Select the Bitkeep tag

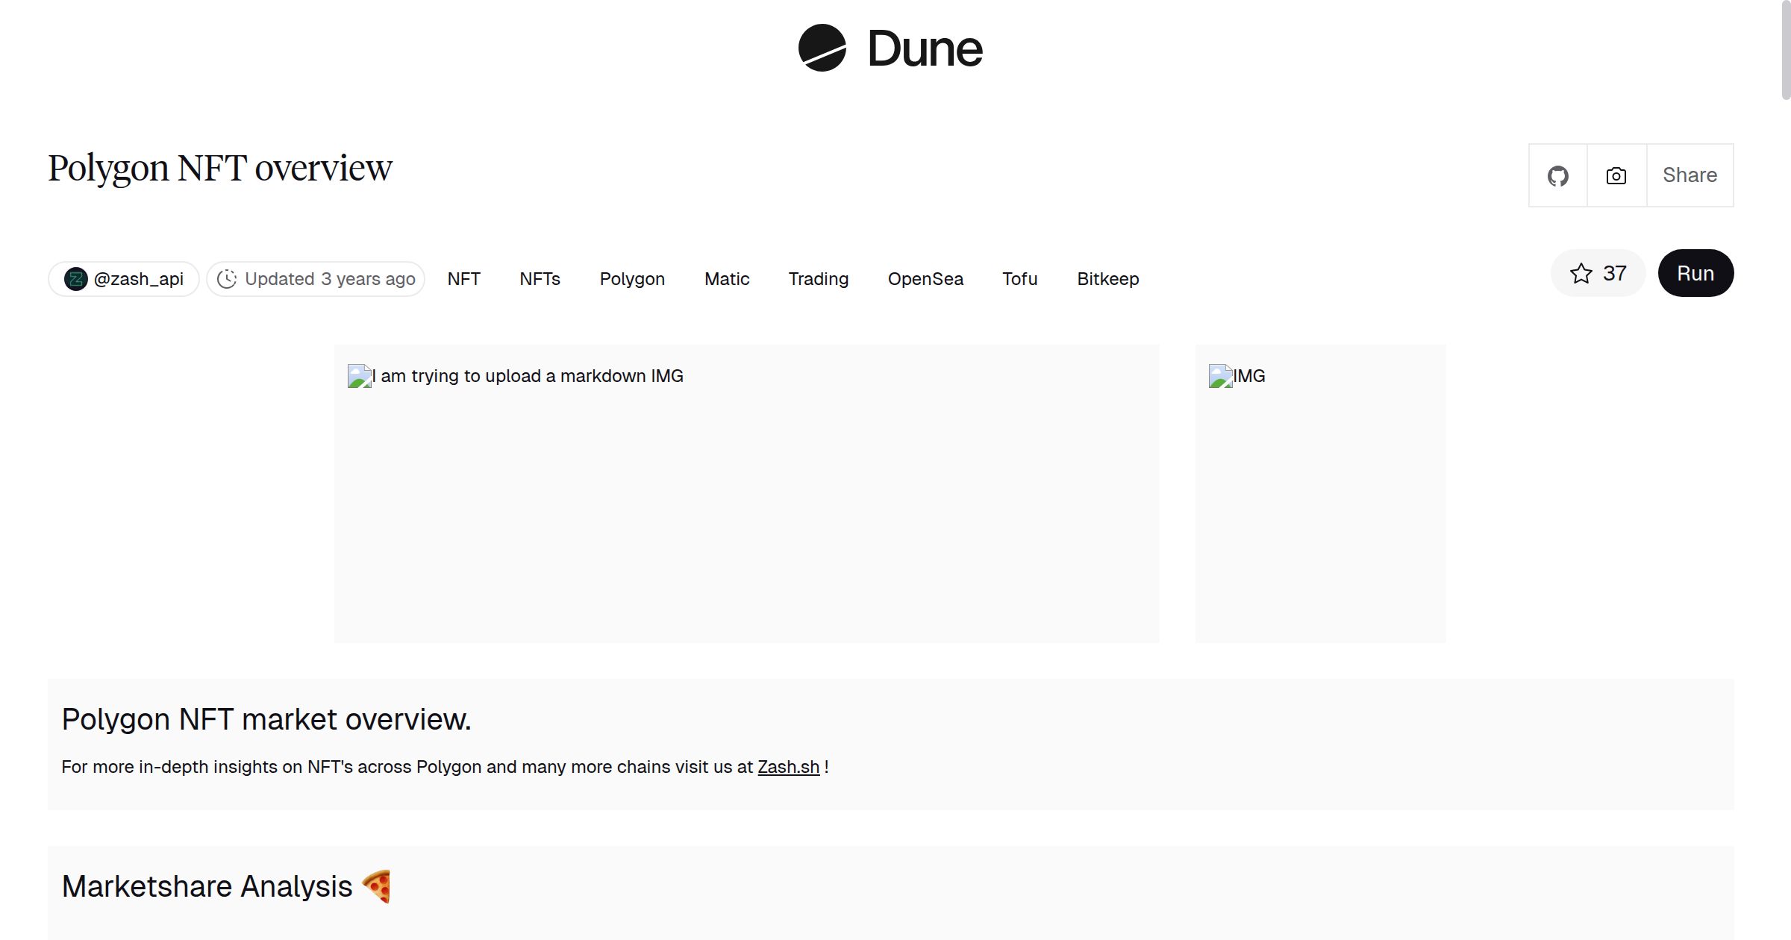[1107, 279]
